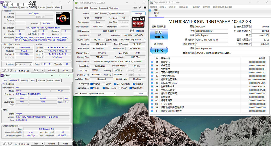Toggle the DirectML checkbox

point(134,84)
